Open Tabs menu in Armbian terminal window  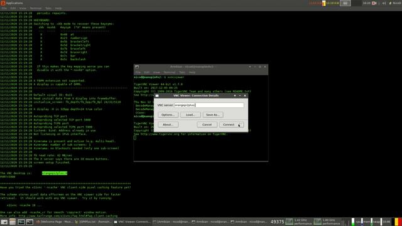pyautogui.click(x=182, y=72)
